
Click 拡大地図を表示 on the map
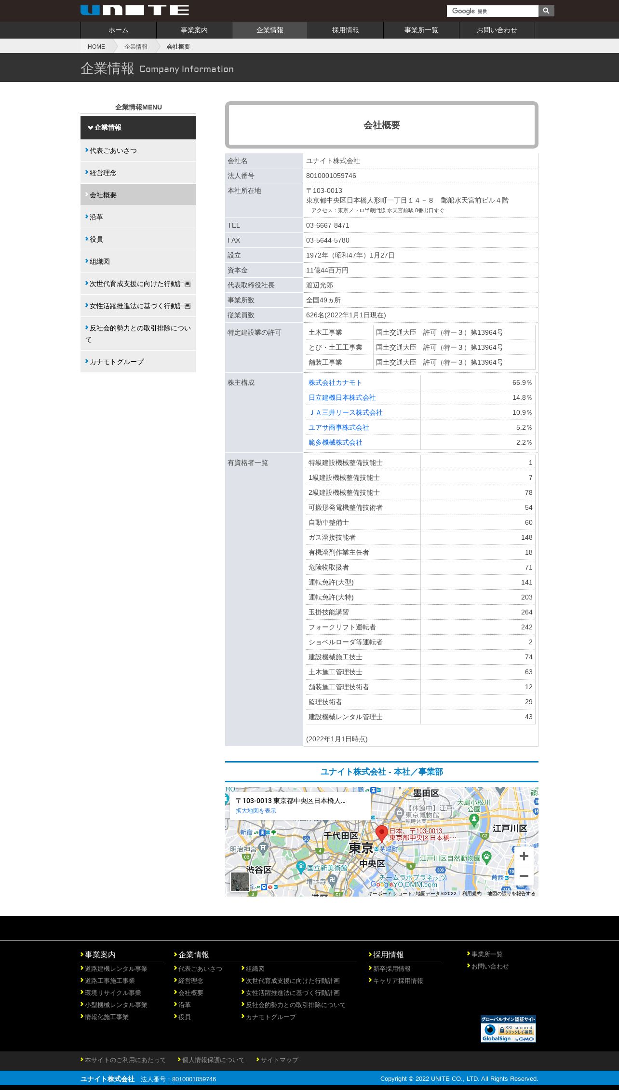pos(256,811)
